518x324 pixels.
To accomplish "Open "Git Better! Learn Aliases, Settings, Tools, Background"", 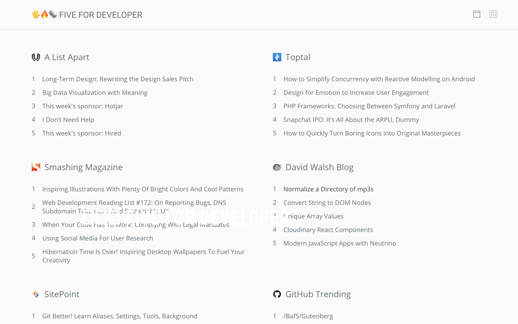I will pos(120,316).
